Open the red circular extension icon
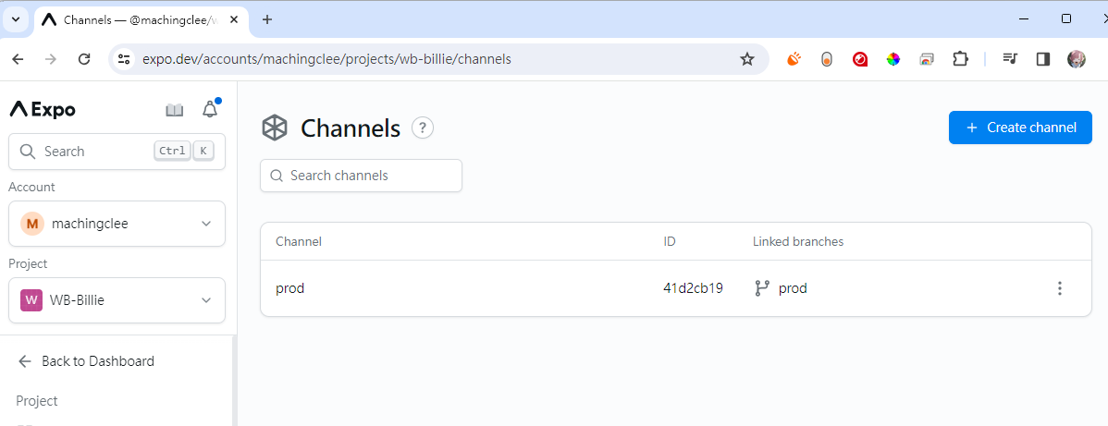This screenshot has width=1108, height=426. [x=860, y=59]
